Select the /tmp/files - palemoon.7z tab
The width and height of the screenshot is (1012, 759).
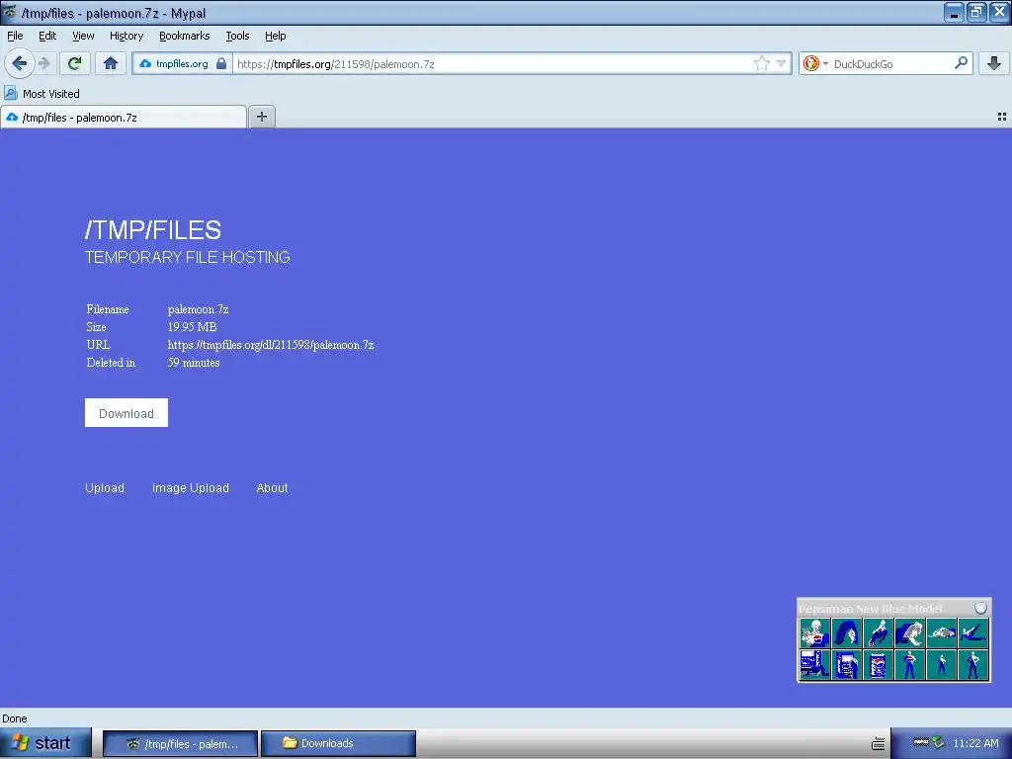[x=123, y=118]
